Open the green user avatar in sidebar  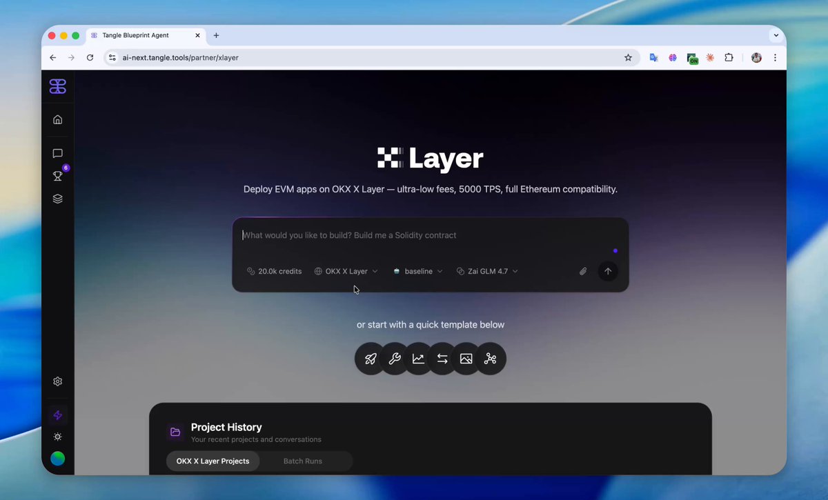(x=58, y=459)
